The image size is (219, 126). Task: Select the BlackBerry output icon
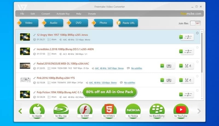157,111
